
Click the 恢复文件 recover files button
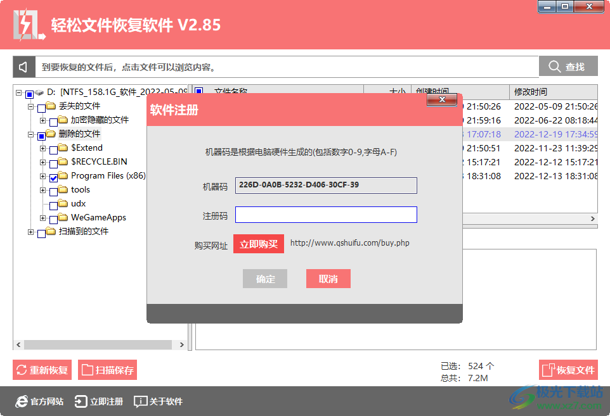pos(568,370)
